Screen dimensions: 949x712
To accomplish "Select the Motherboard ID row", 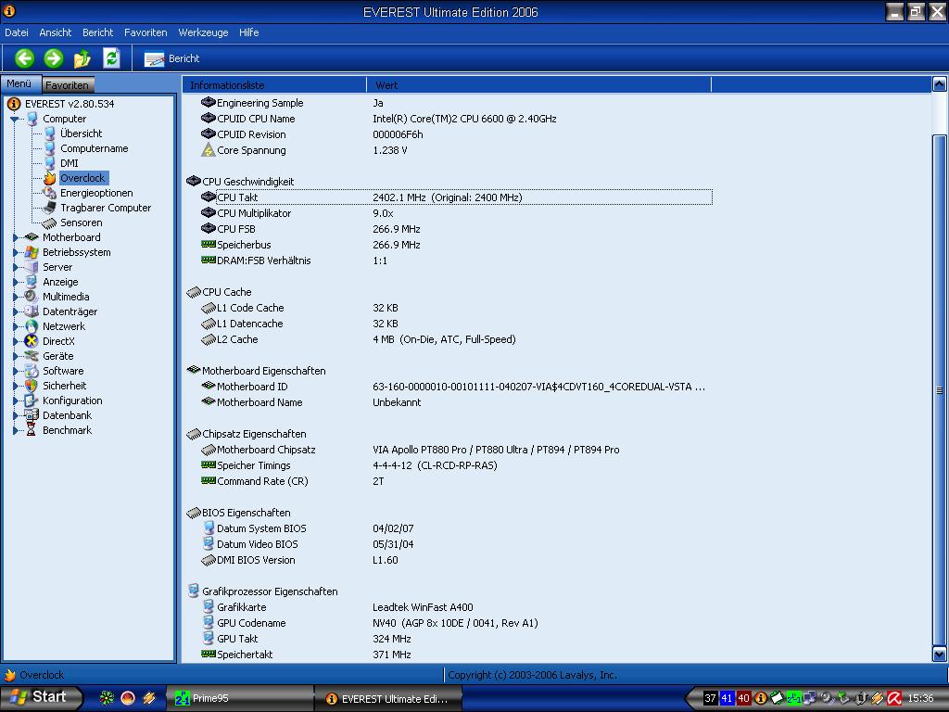I will (456, 387).
